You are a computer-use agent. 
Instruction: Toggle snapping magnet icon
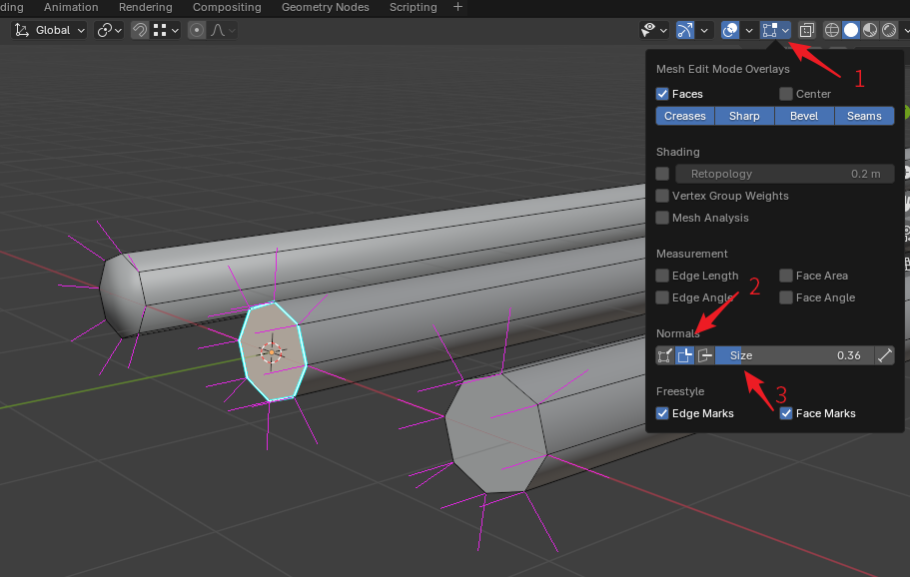(x=139, y=30)
